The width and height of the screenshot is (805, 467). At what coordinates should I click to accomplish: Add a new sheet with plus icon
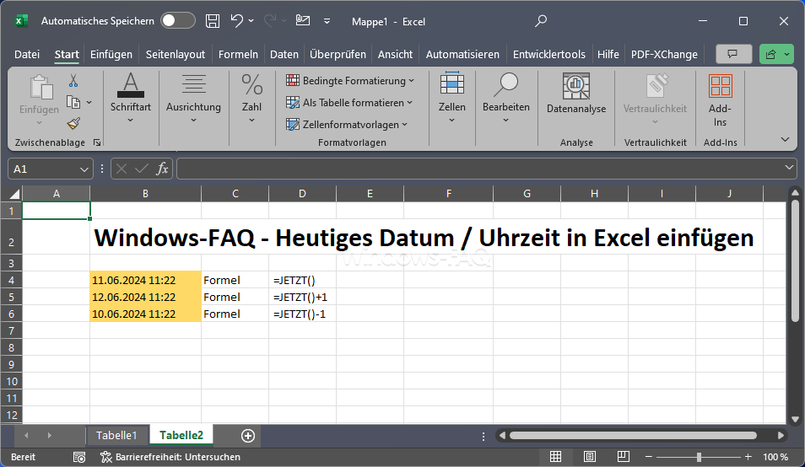pyautogui.click(x=248, y=436)
